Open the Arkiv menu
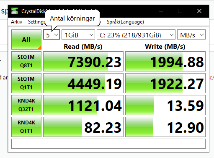The width and height of the screenshot is (214, 158). [x=17, y=22]
